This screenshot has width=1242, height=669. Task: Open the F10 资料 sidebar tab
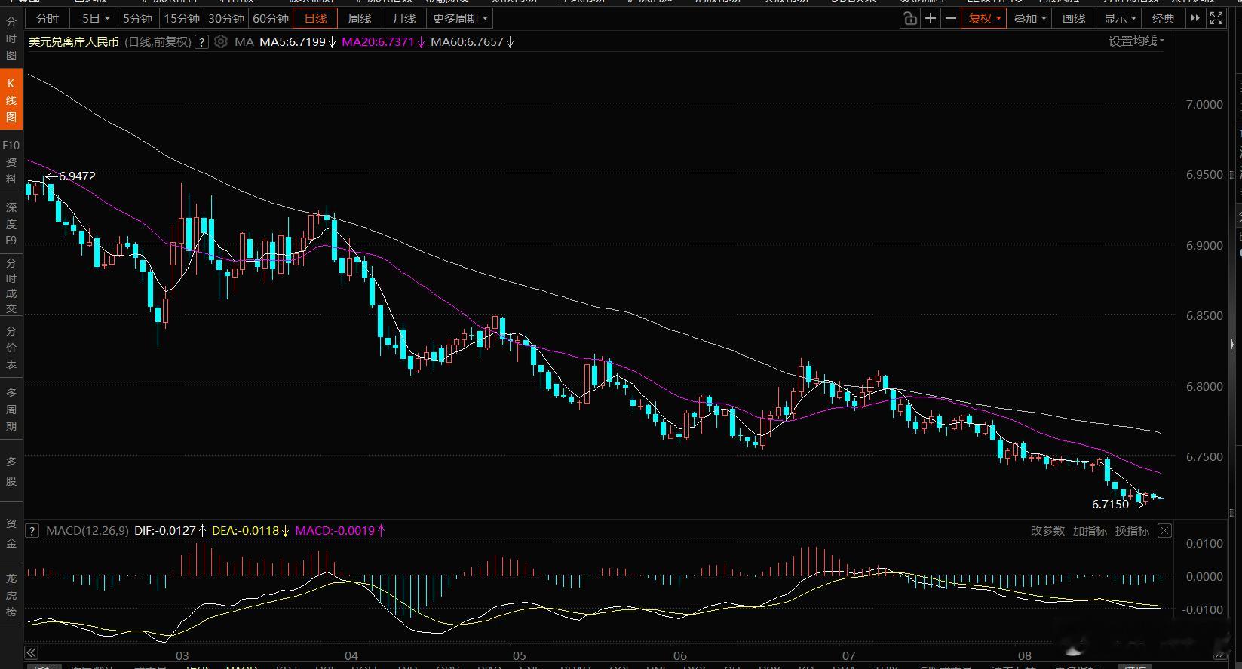point(11,161)
